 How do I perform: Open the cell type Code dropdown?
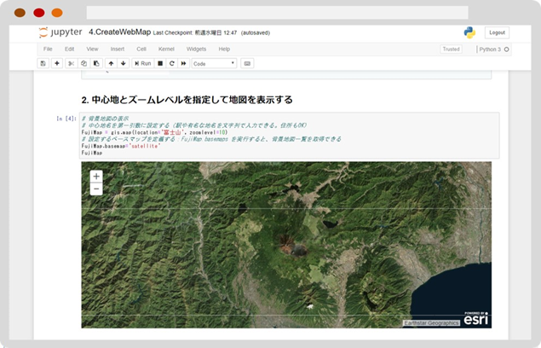coord(214,64)
